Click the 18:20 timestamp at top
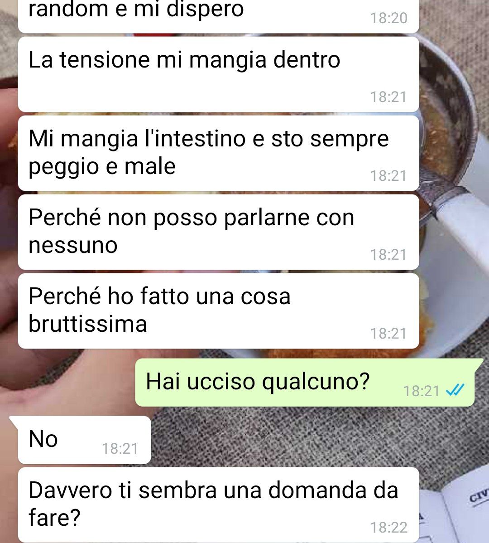Viewport: 489px width, 543px height. (x=389, y=18)
